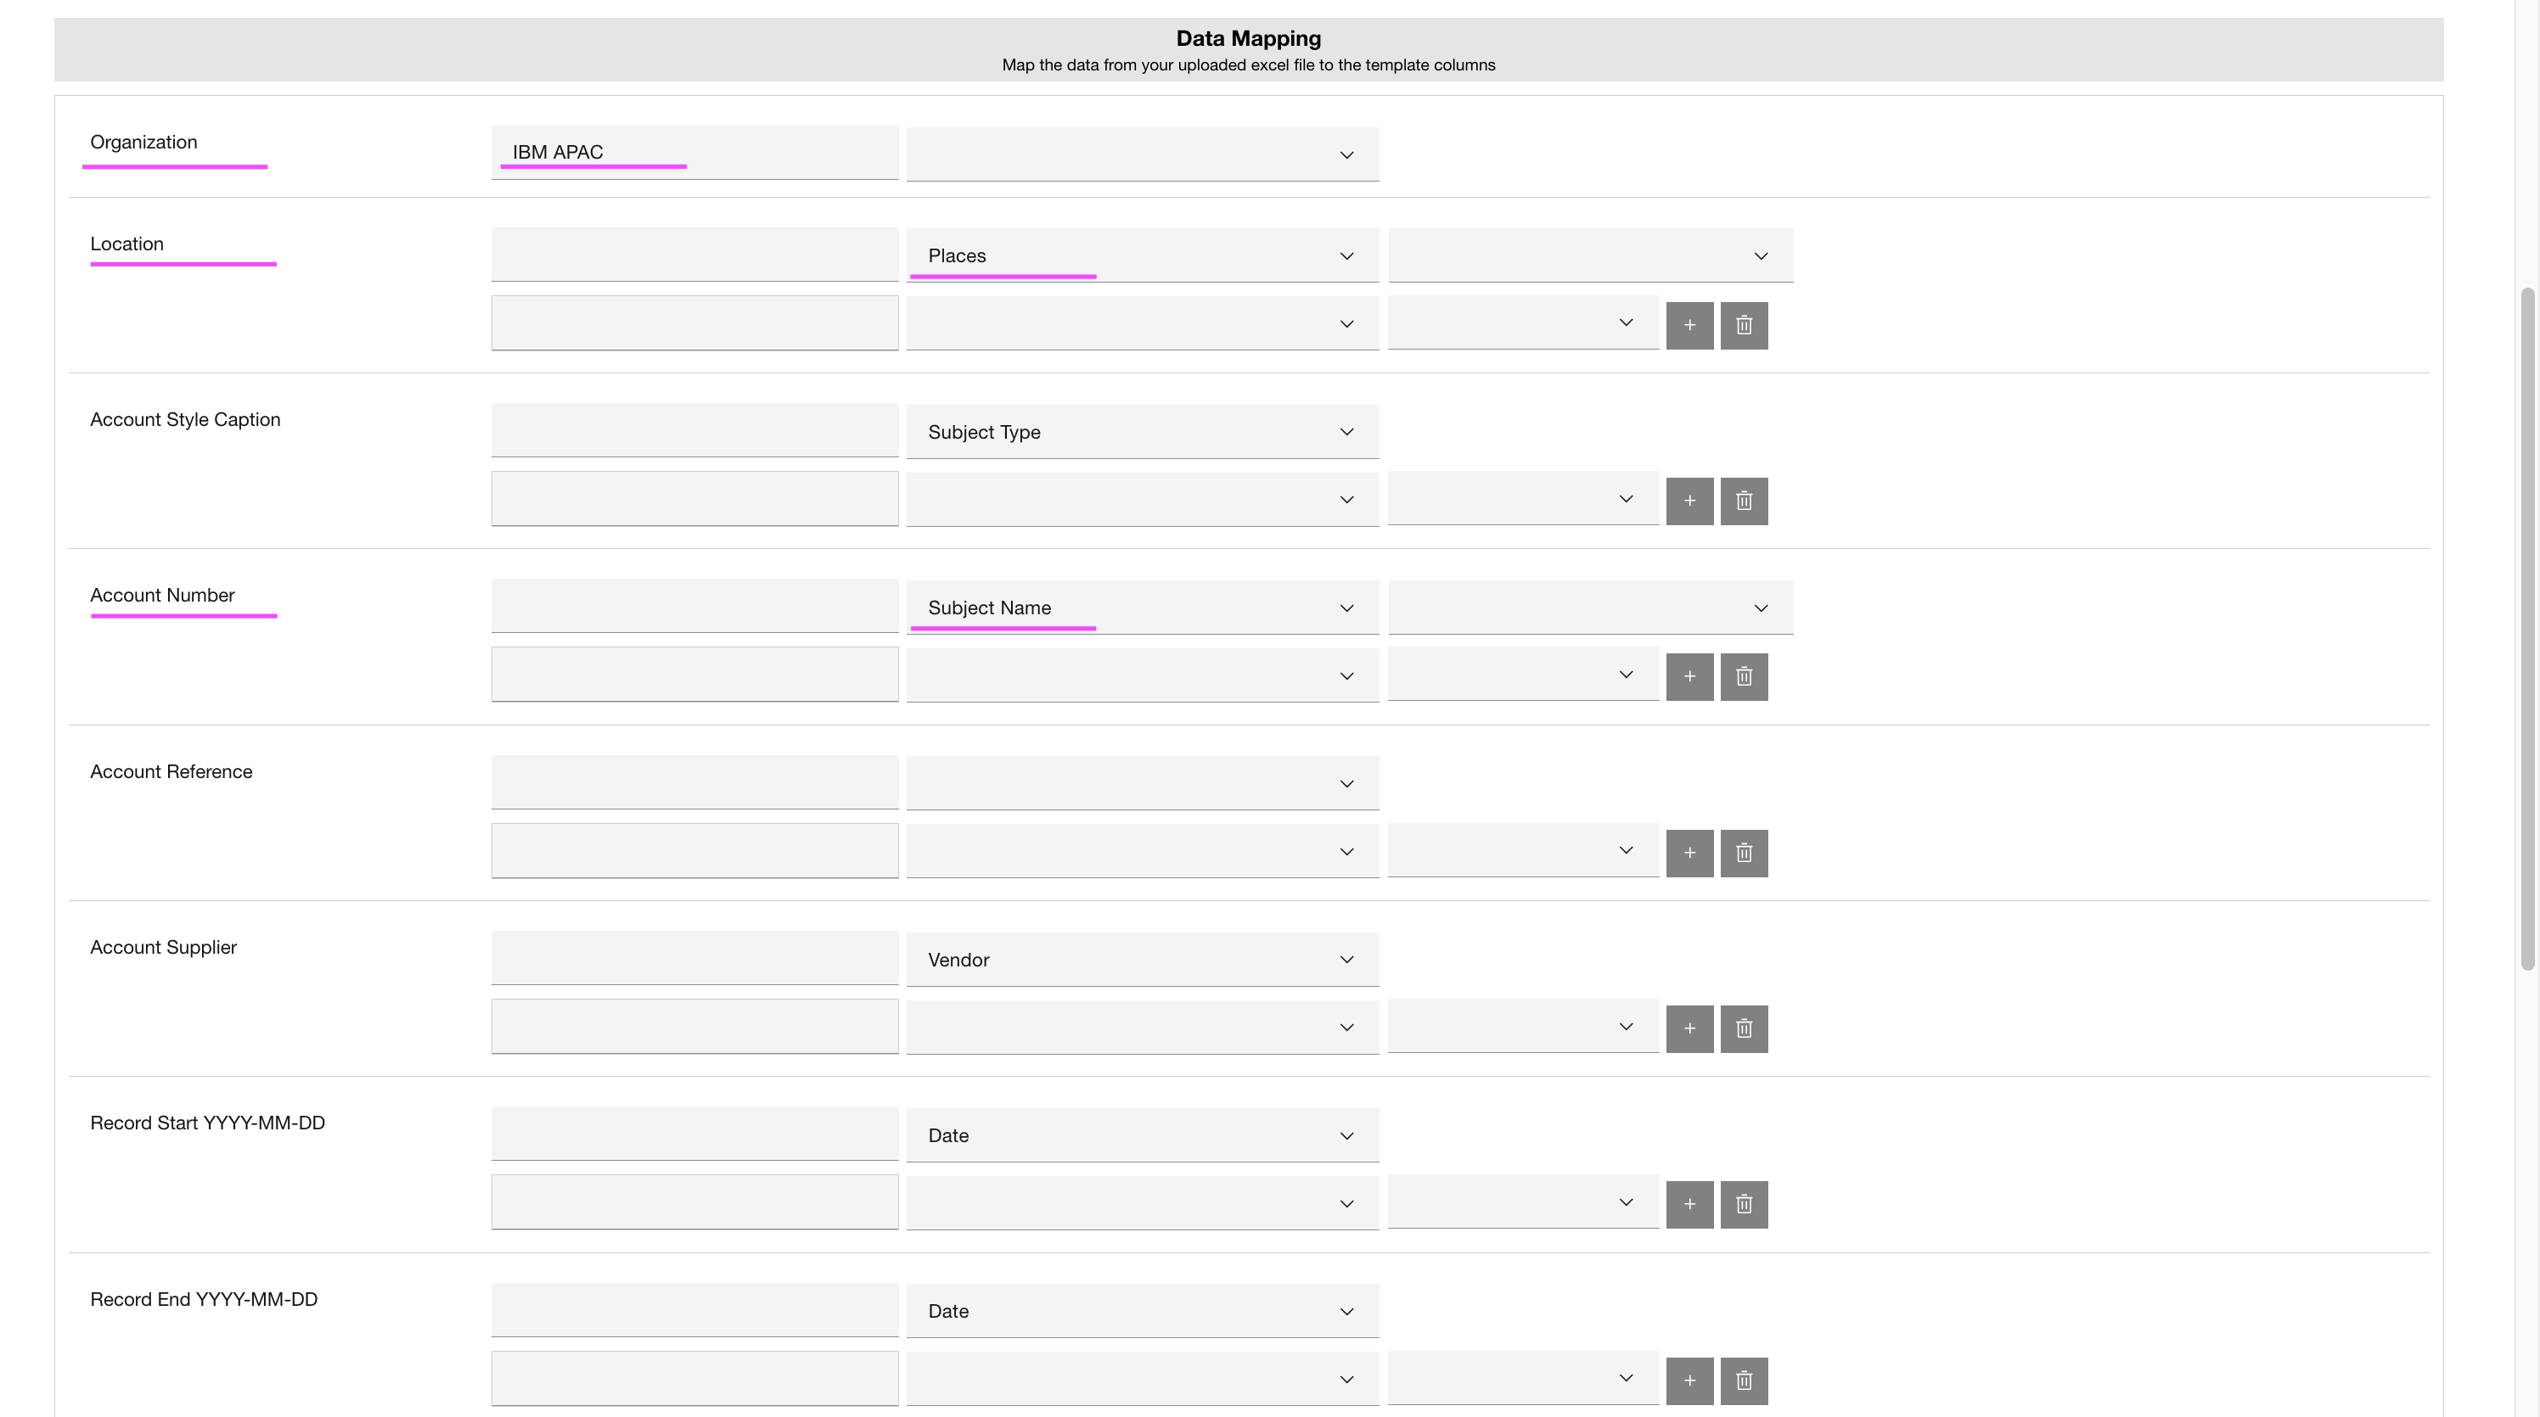
Task: Click the Location value input field
Action: coord(694,255)
